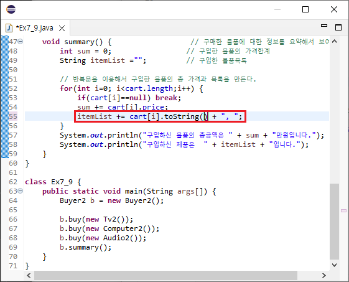Click 'String itemList' declaration on line 49
Image resolution: width=349 pixels, height=282 pixels.
pos(103,60)
